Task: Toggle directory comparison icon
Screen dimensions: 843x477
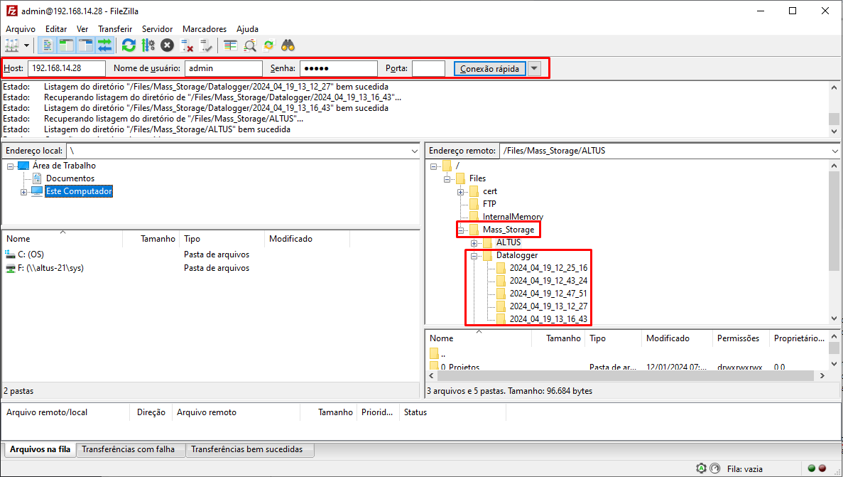Action: tap(250, 45)
